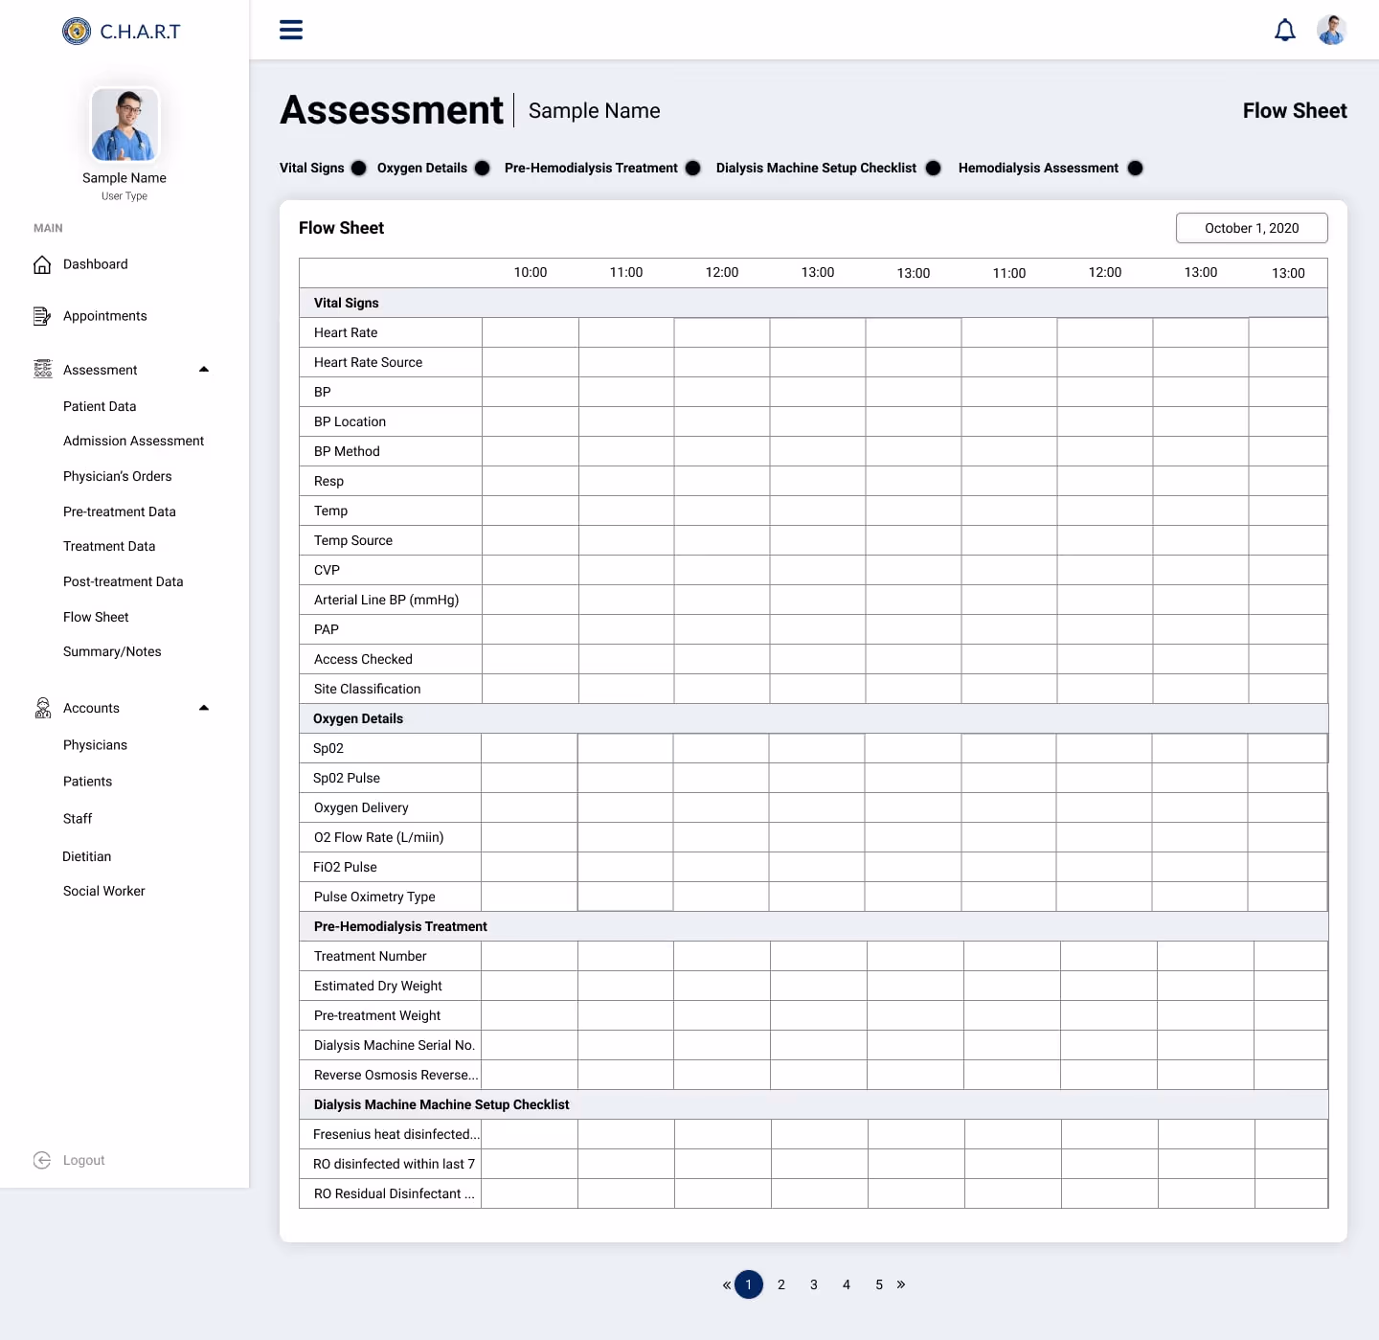The height and width of the screenshot is (1340, 1379).
Task: Click the 10:00 column header
Action: [x=531, y=272]
